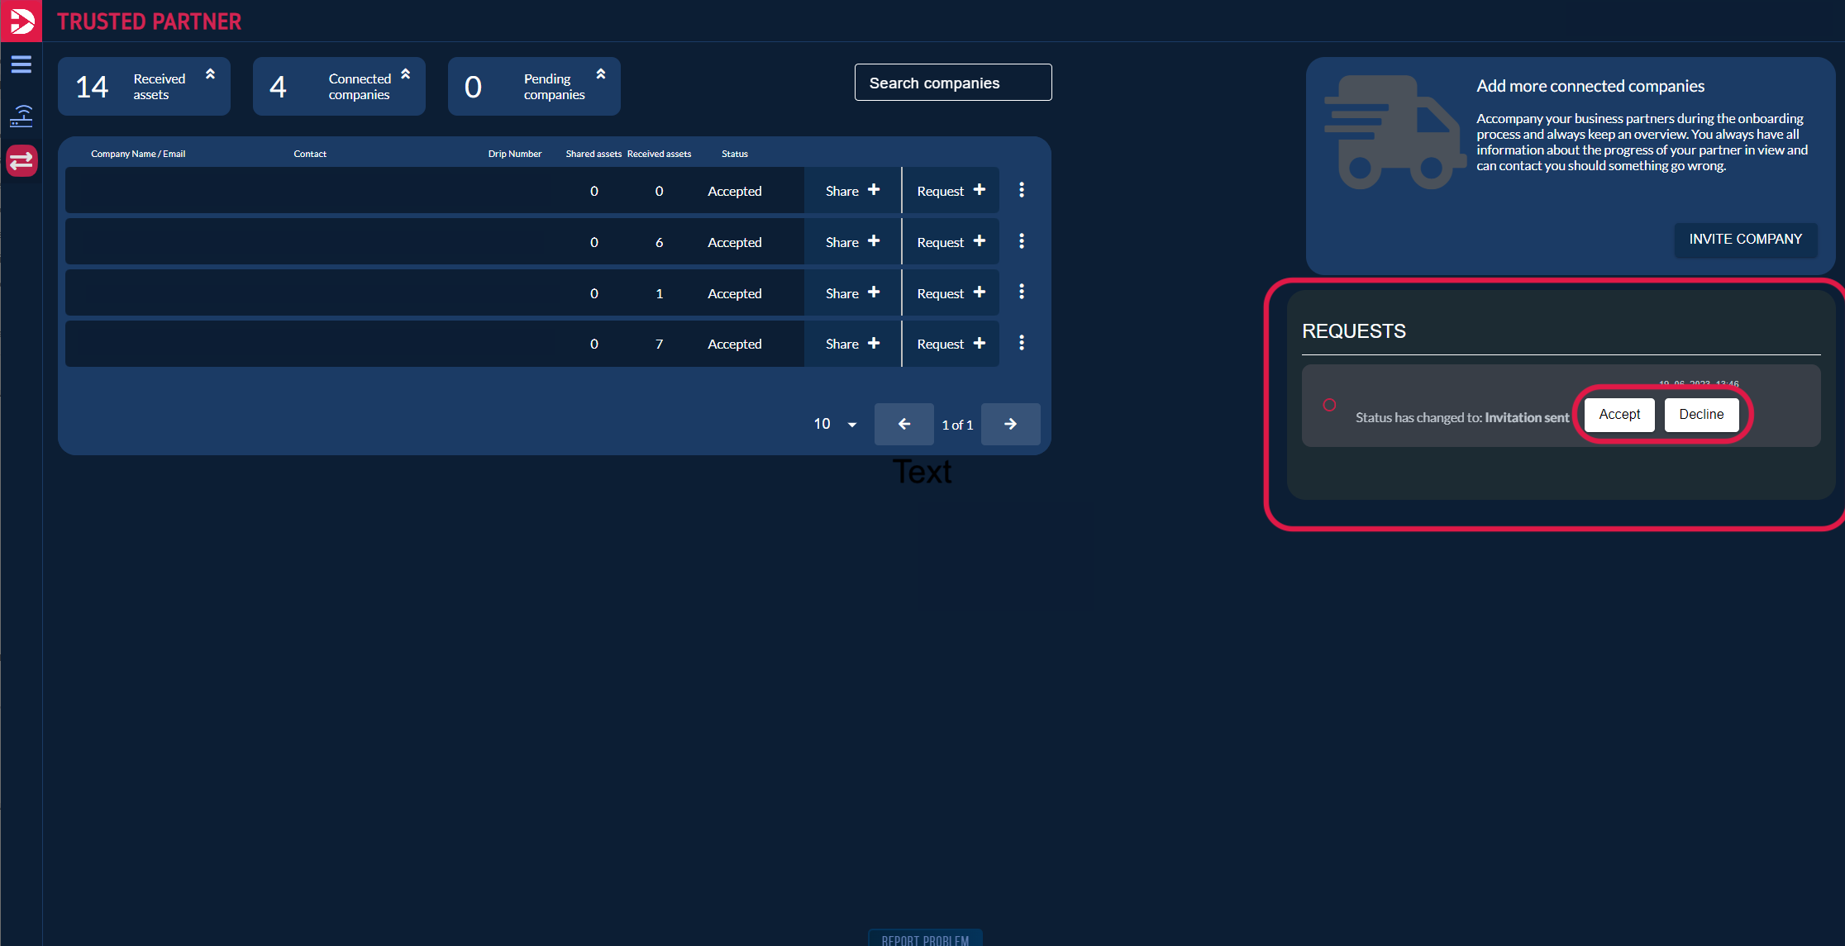Click the Search companies input field

(952, 83)
